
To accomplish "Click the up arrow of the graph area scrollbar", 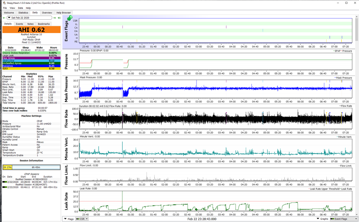I will (357, 17).
